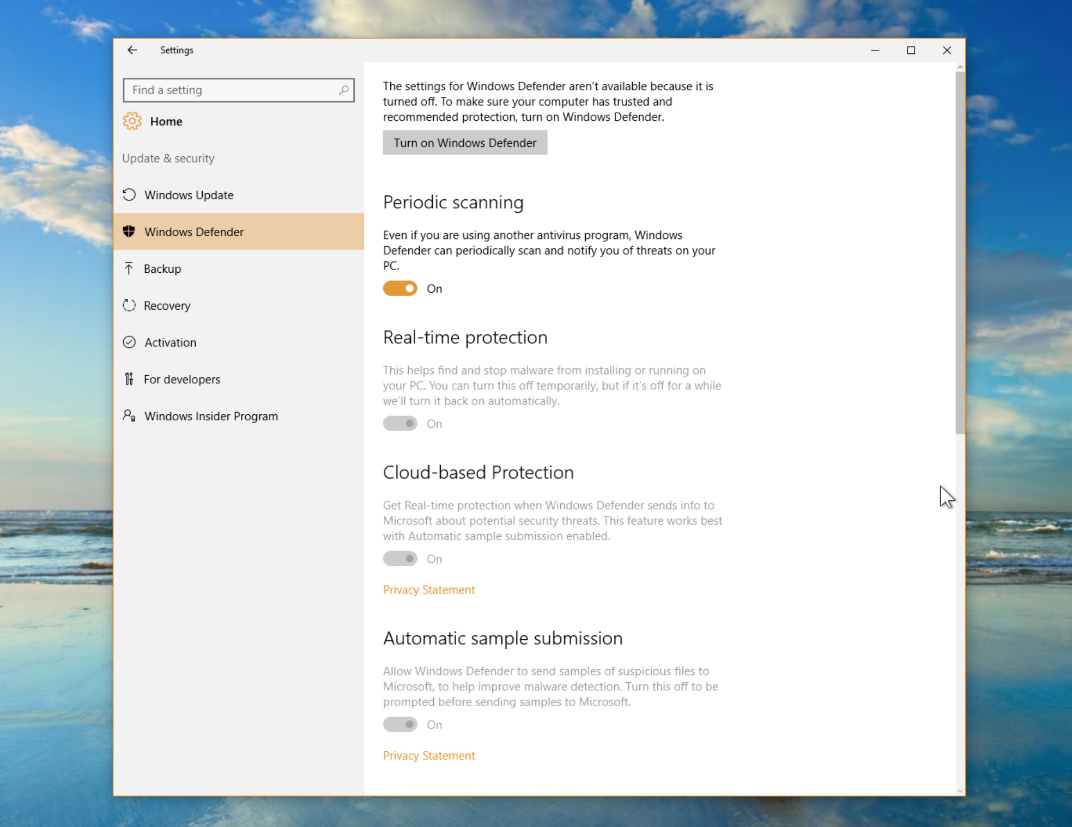Screen dimensions: 1072x827
Task: Open the Activation page
Action: click(x=239, y=342)
